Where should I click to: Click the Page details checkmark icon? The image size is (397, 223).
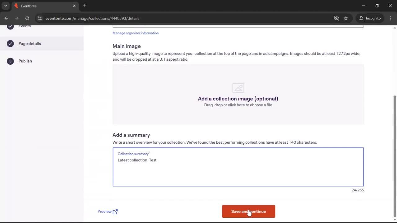point(10,44)
